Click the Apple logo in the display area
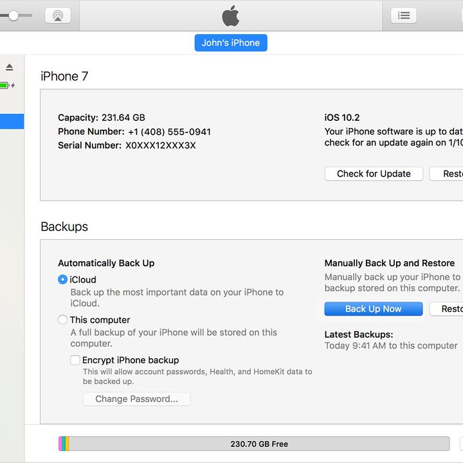 (231, 16)
